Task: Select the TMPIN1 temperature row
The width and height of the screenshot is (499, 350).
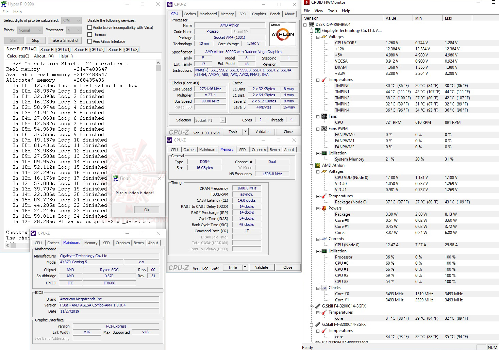Action: [x=400, y=92]
